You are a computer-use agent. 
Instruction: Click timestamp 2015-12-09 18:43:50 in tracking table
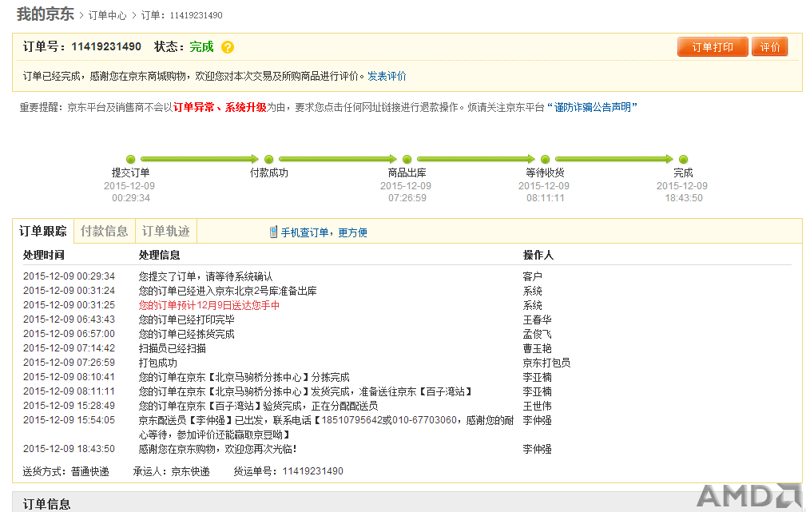click(69, 449)
